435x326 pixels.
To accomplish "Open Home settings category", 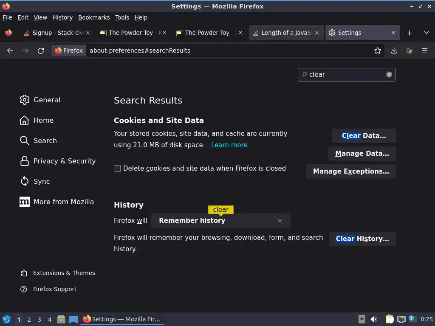I will point(37,120).
